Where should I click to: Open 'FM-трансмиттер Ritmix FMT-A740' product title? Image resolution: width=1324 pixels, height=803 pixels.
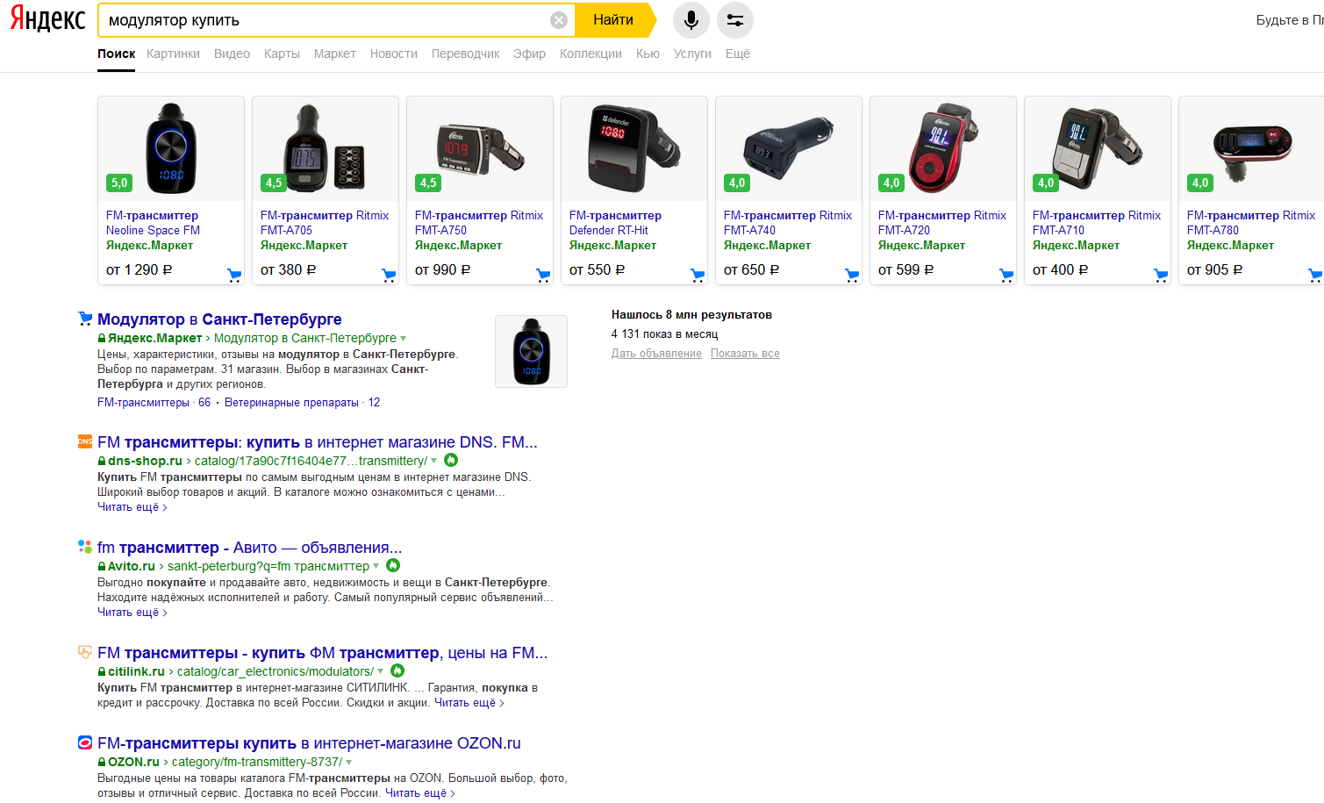click(x=788, y=223)
